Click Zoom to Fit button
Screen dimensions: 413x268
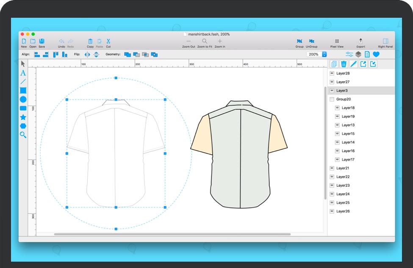[x=205, y=41]
